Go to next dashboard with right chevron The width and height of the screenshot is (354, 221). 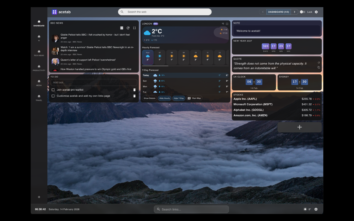tap(295, 12)
